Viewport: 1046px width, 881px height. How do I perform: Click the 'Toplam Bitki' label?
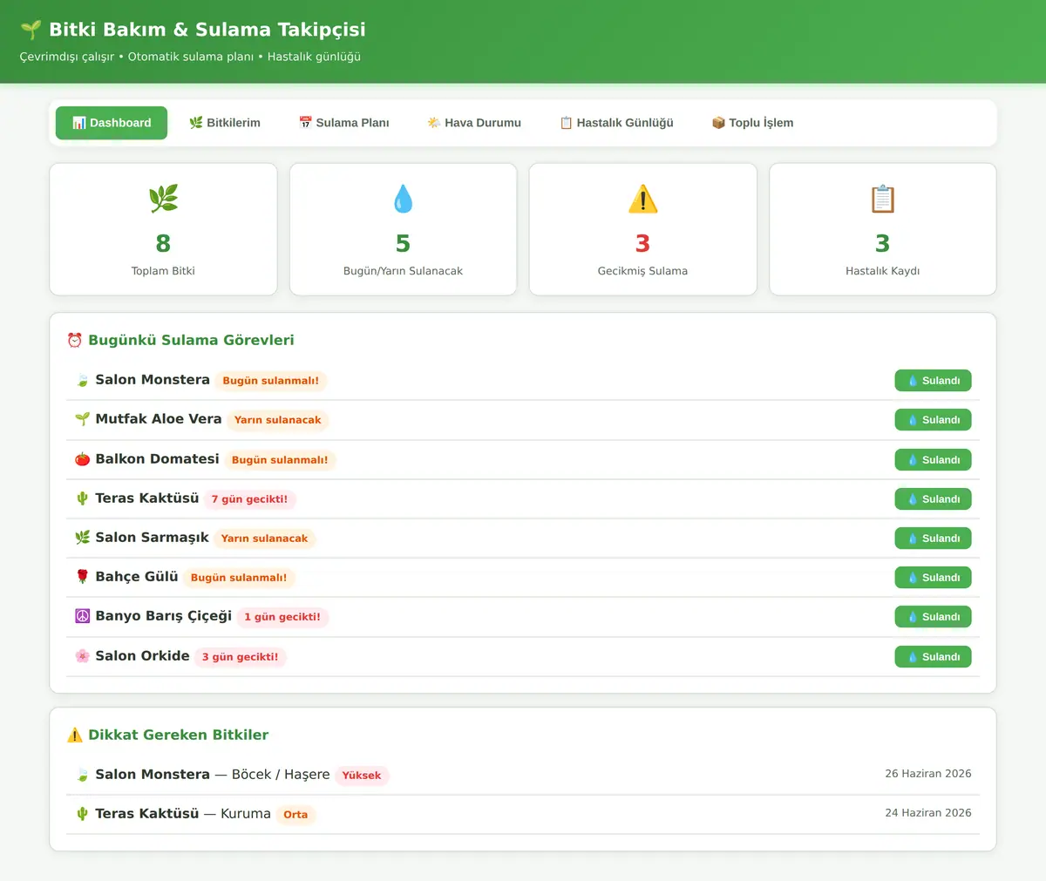point(163,271)
